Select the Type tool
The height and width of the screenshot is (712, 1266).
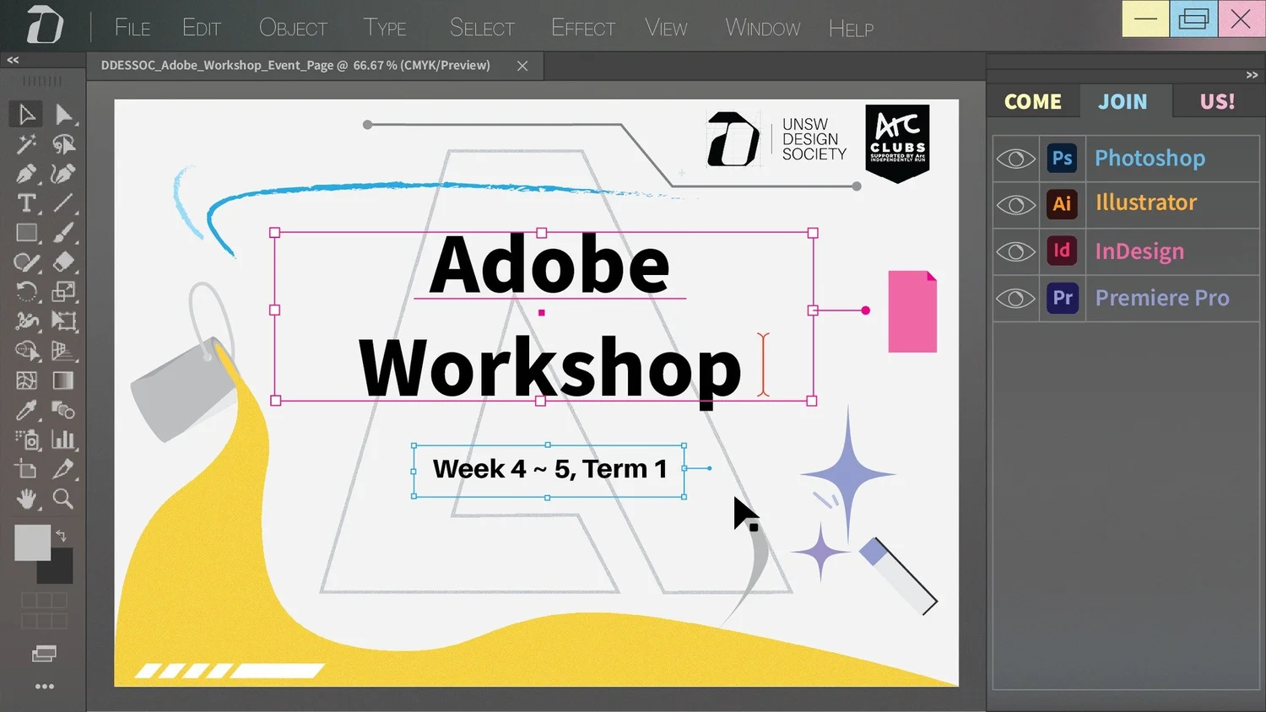pyautogui.click(x=26, y=203)
